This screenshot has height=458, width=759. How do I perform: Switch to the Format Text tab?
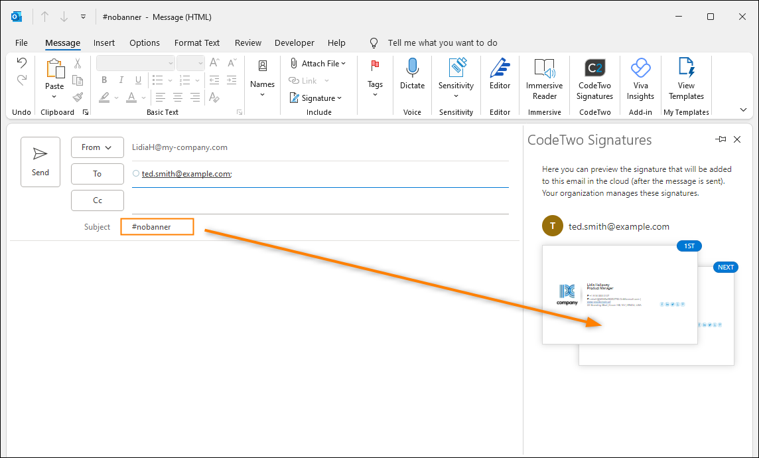(197, 42)
